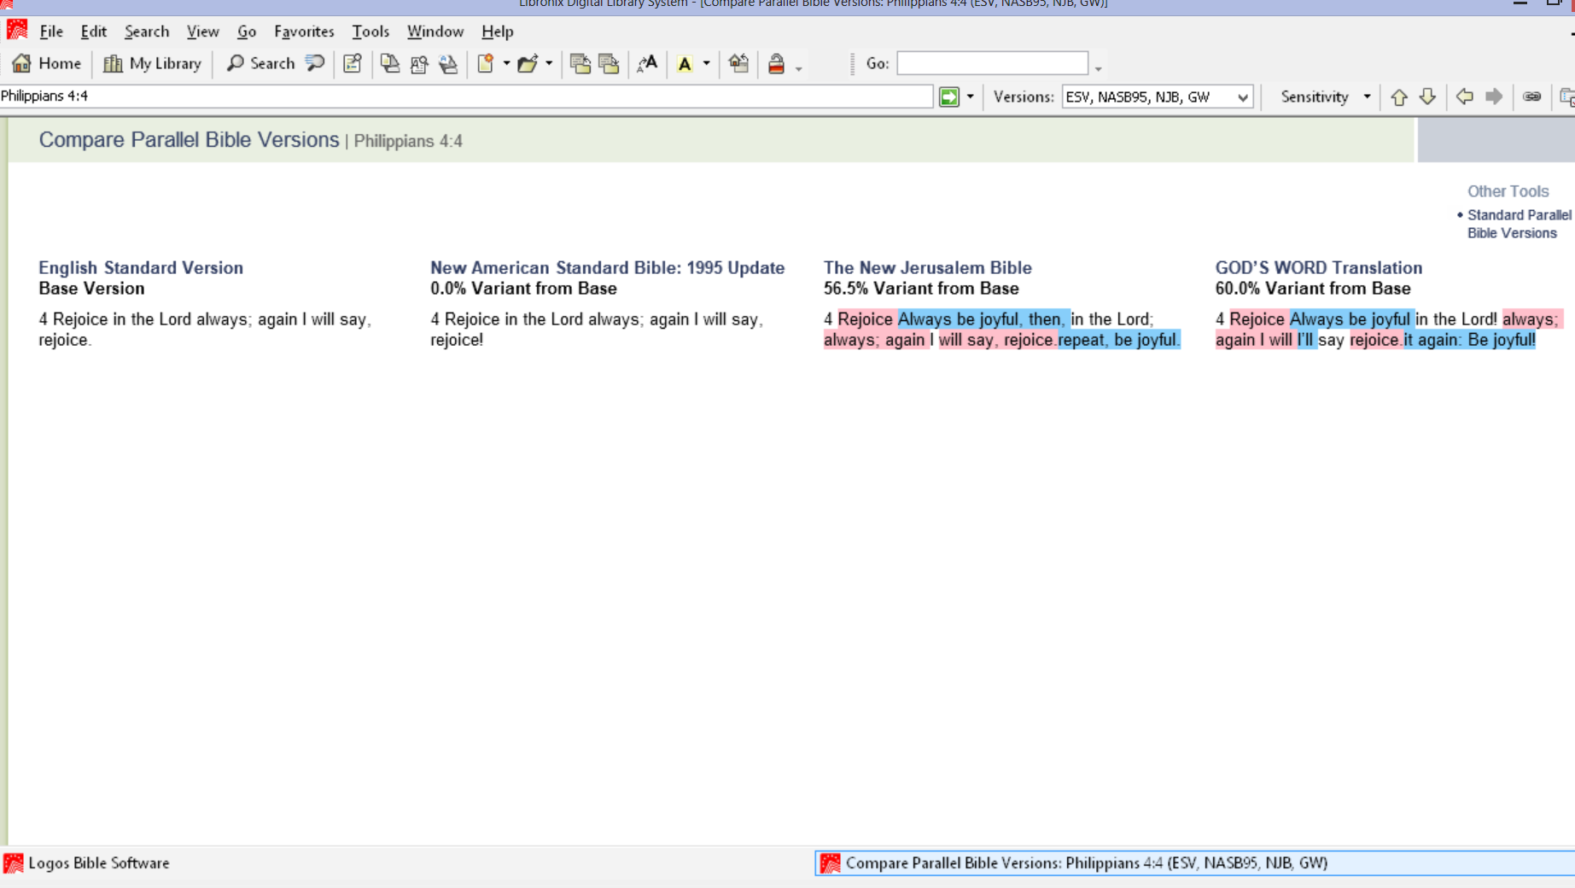Click the Philippians 4:4 reference field
1575x888 pixels.
(466, 96)
